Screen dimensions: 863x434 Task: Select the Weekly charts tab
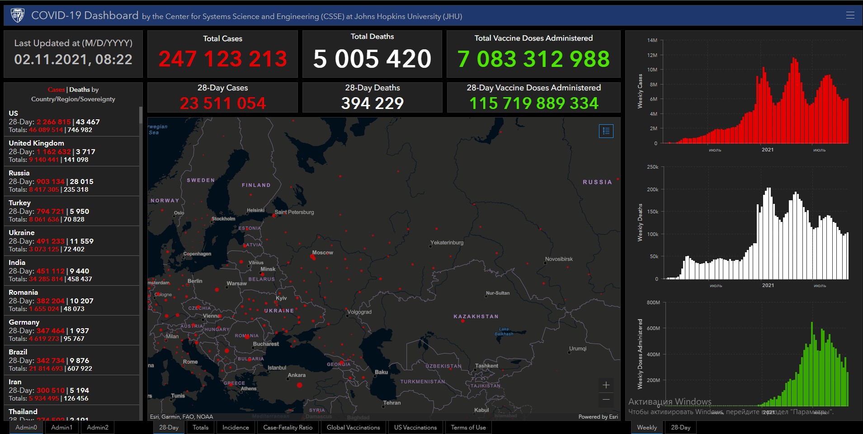pos(646,427)
